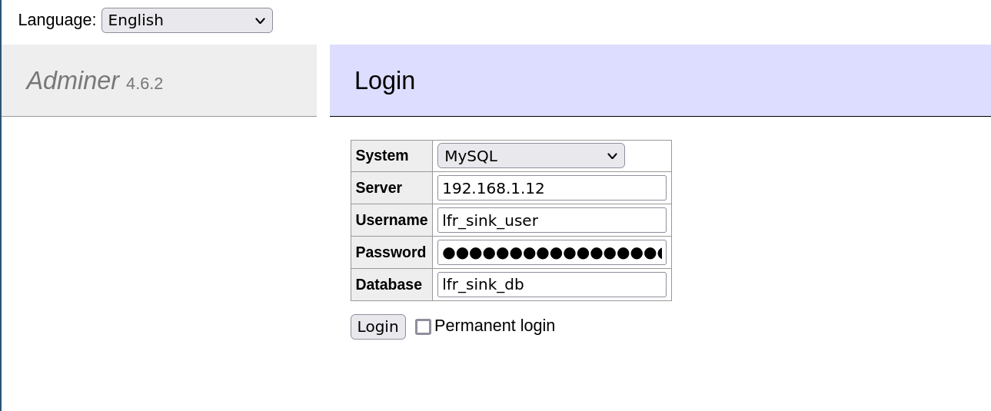991x411 pixels.
Task: Click the chevron arrow on the MySQL dropdown
Action: pyautogui.click(x=612, y=156)
